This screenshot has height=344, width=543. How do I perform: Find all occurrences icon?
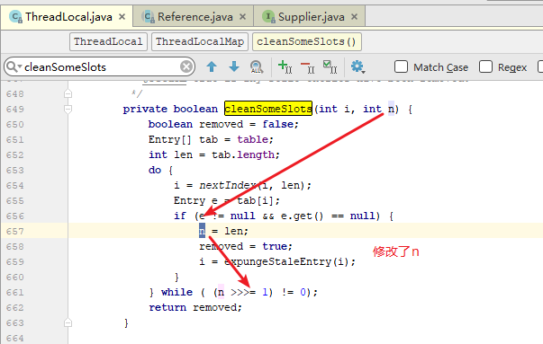click(x=257, y=66)
